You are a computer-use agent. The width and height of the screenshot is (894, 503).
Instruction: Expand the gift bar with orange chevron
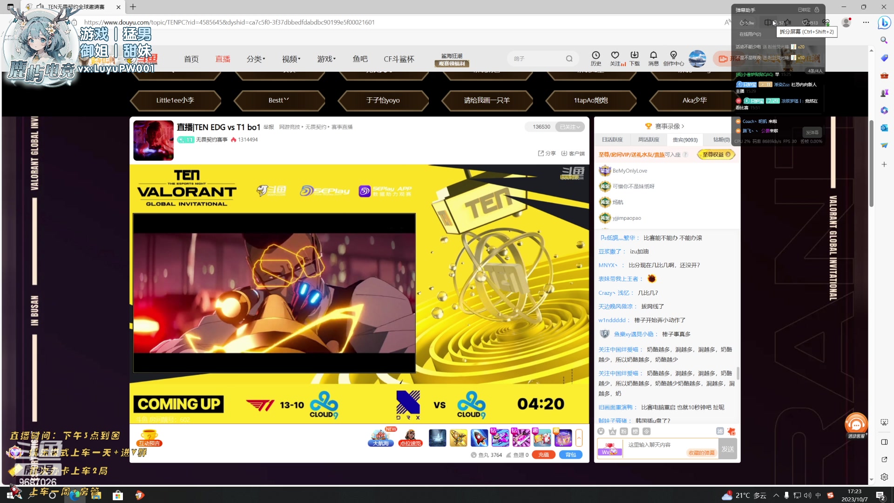coord(579,438)
